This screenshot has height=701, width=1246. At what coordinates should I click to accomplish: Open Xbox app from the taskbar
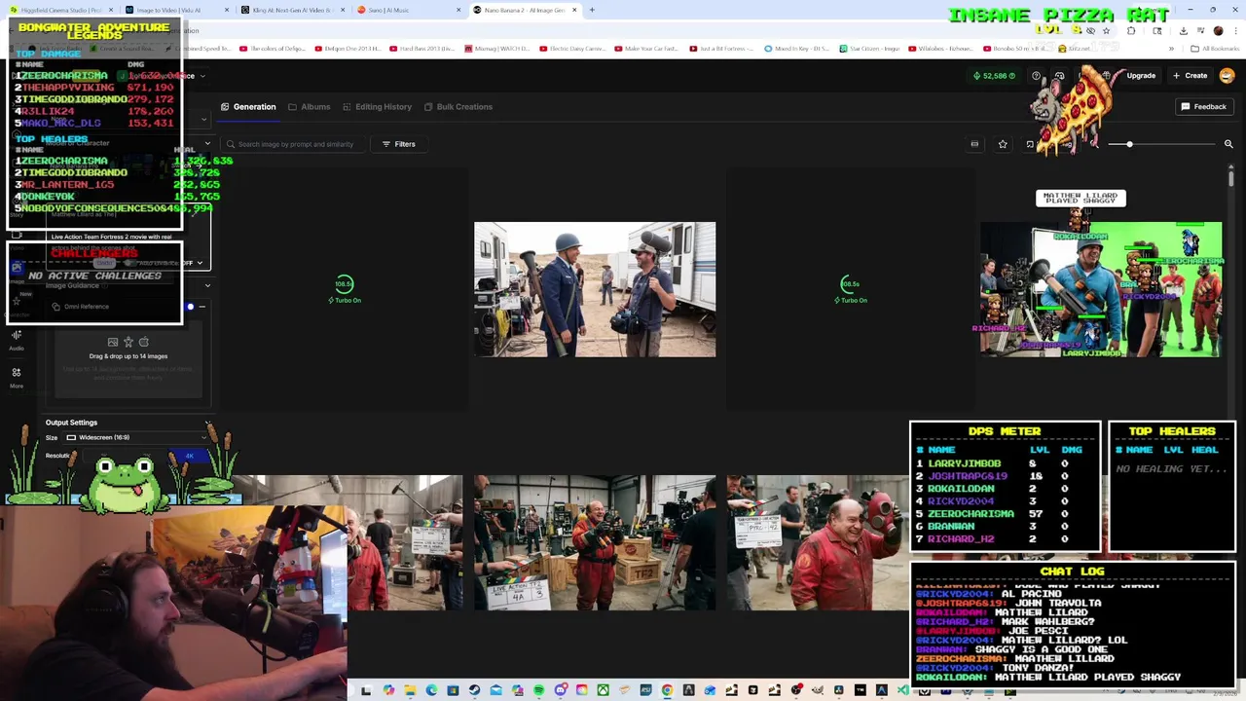[603, 690]
